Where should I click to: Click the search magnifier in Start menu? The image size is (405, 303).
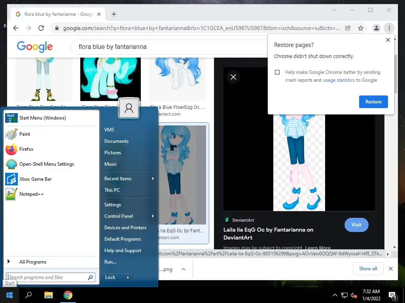click(90, 277)
